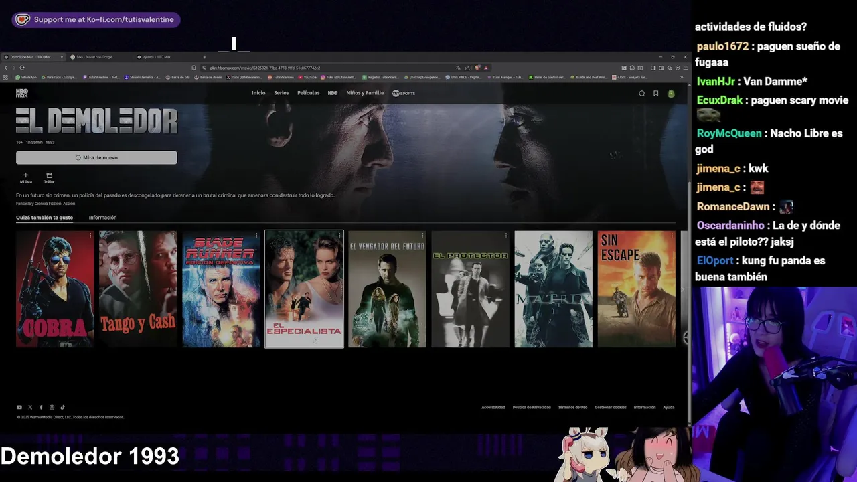
Task: Open Gestionar cookies link
Action: [611, 407]
